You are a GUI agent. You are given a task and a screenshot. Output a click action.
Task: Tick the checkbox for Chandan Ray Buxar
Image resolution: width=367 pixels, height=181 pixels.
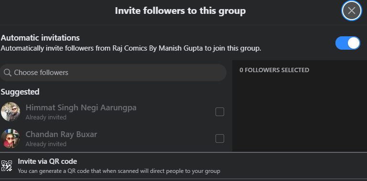[219, 138]
